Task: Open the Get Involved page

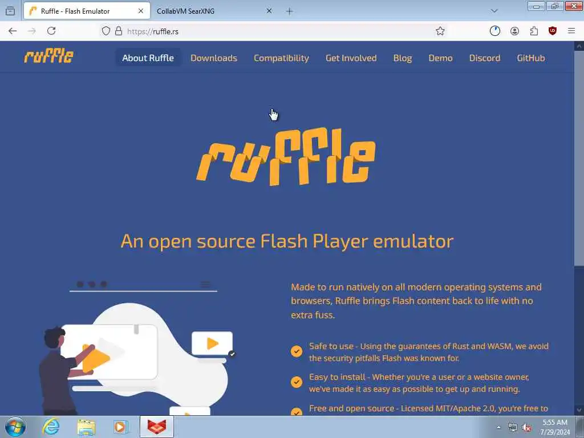Action: pos(351,58)
